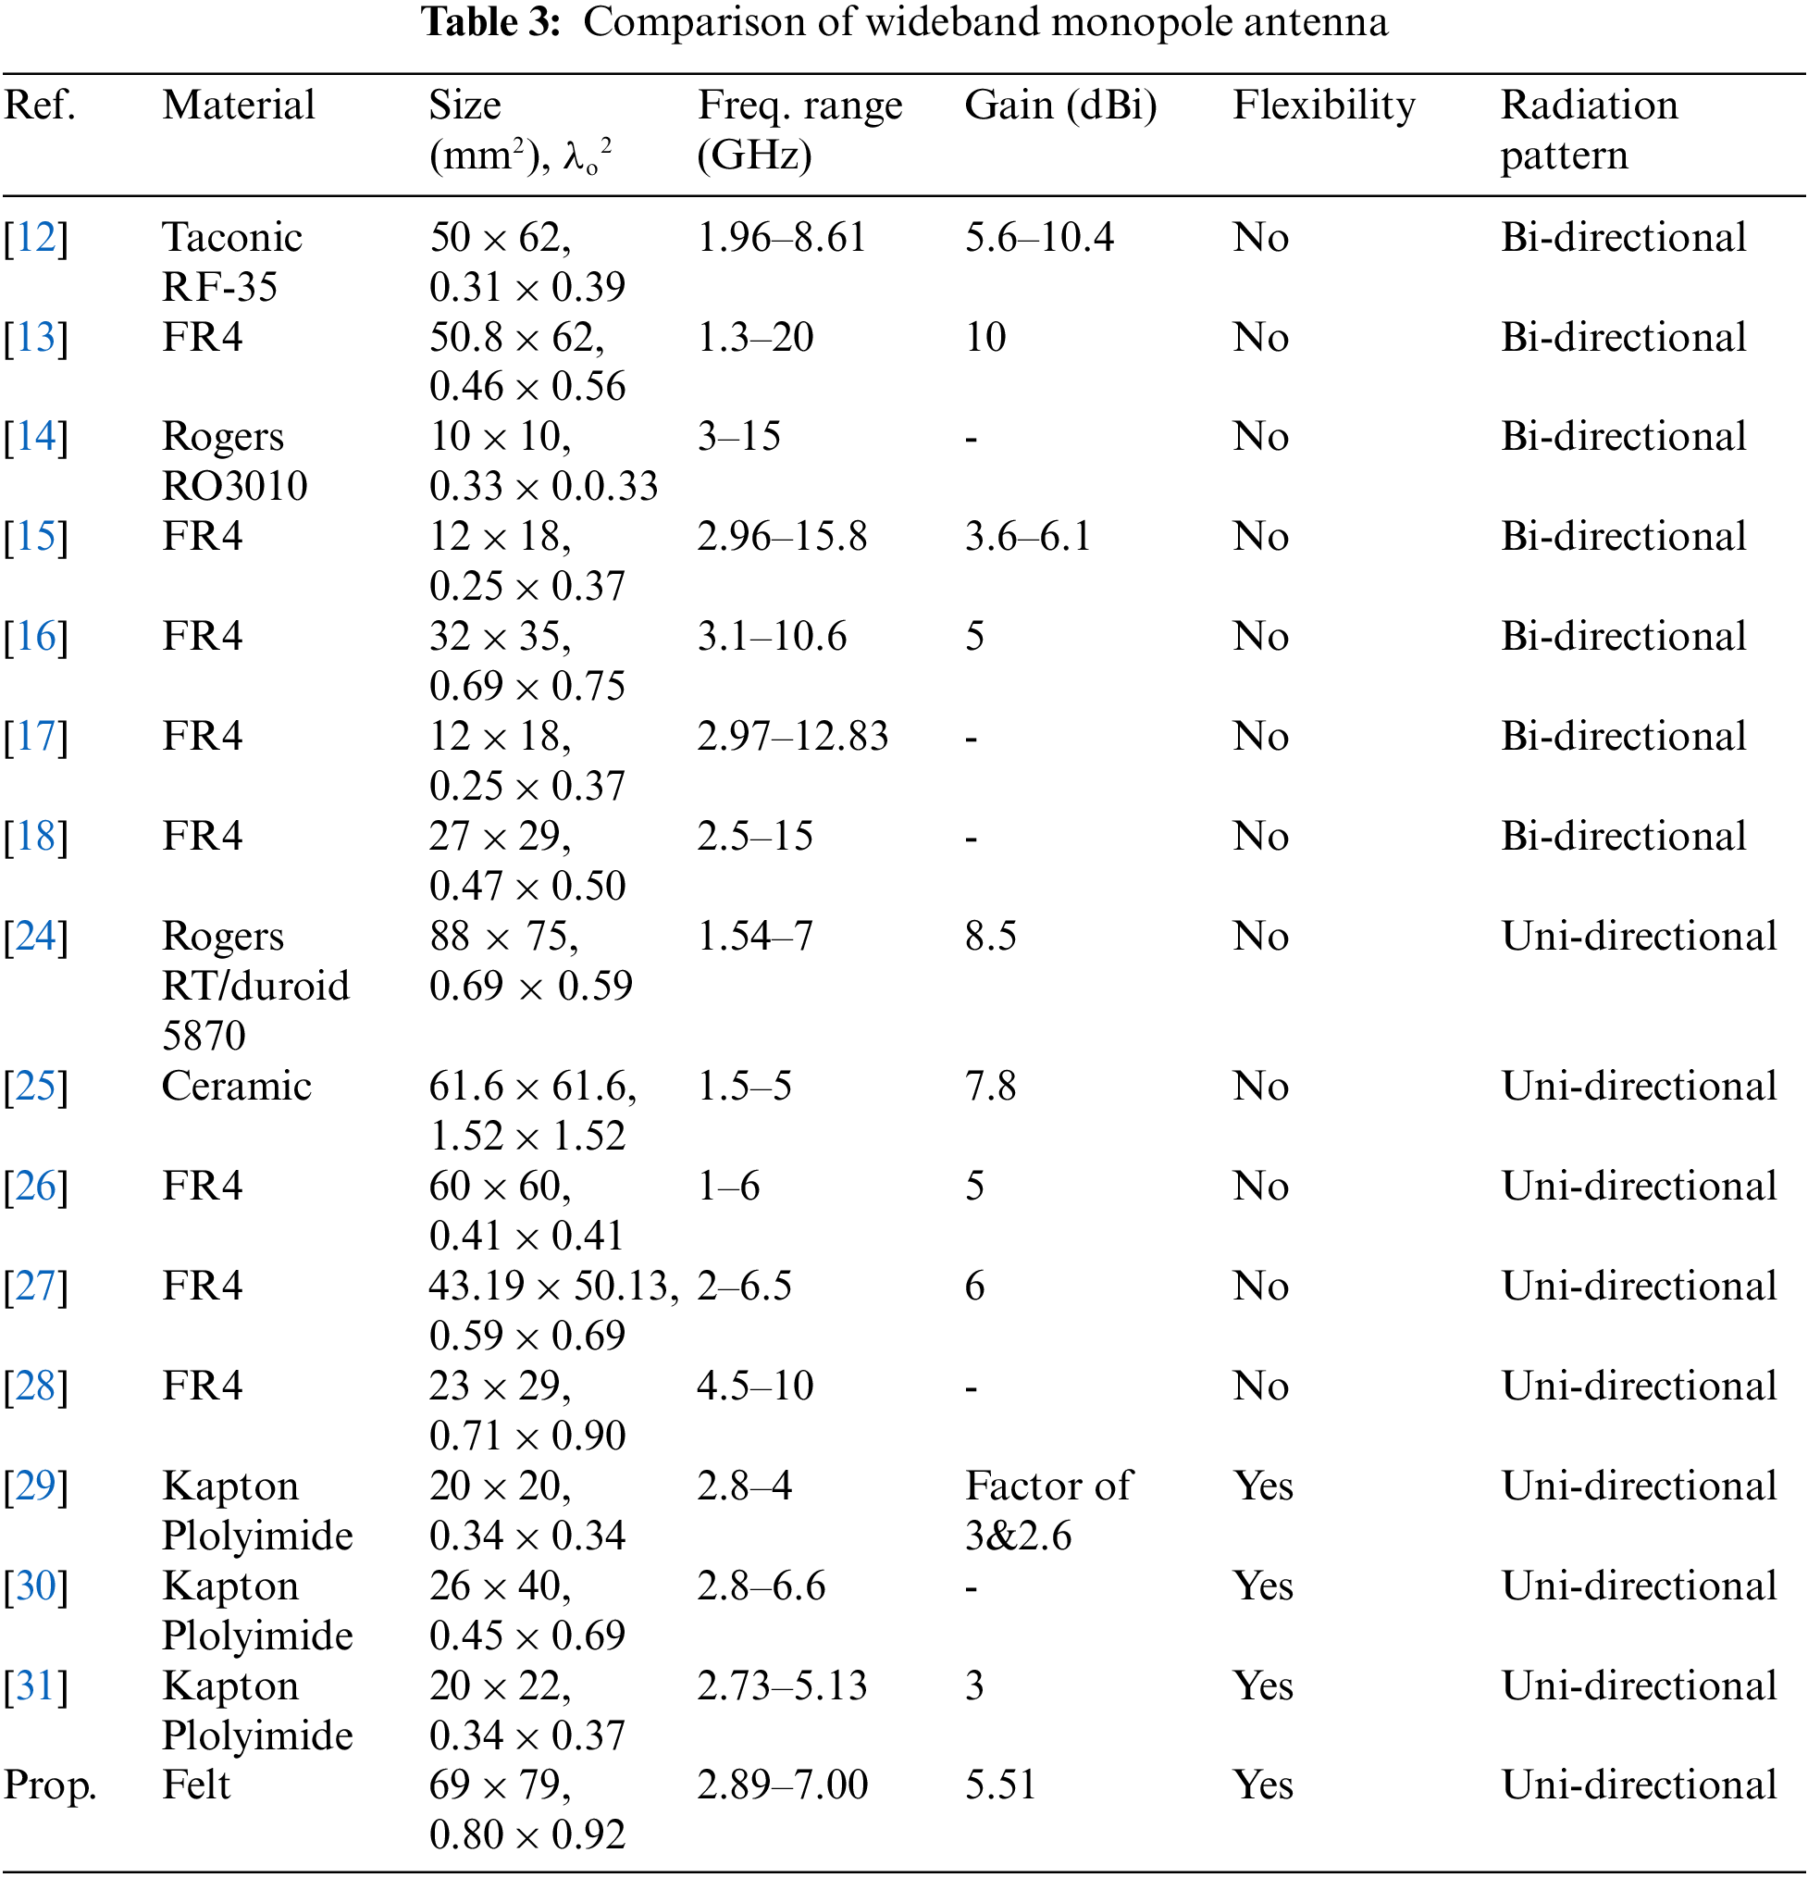Open reference 24 for Rogers RT/duroid
The height and width of the screenshot is (1878, 1808).
click(35, 936)
